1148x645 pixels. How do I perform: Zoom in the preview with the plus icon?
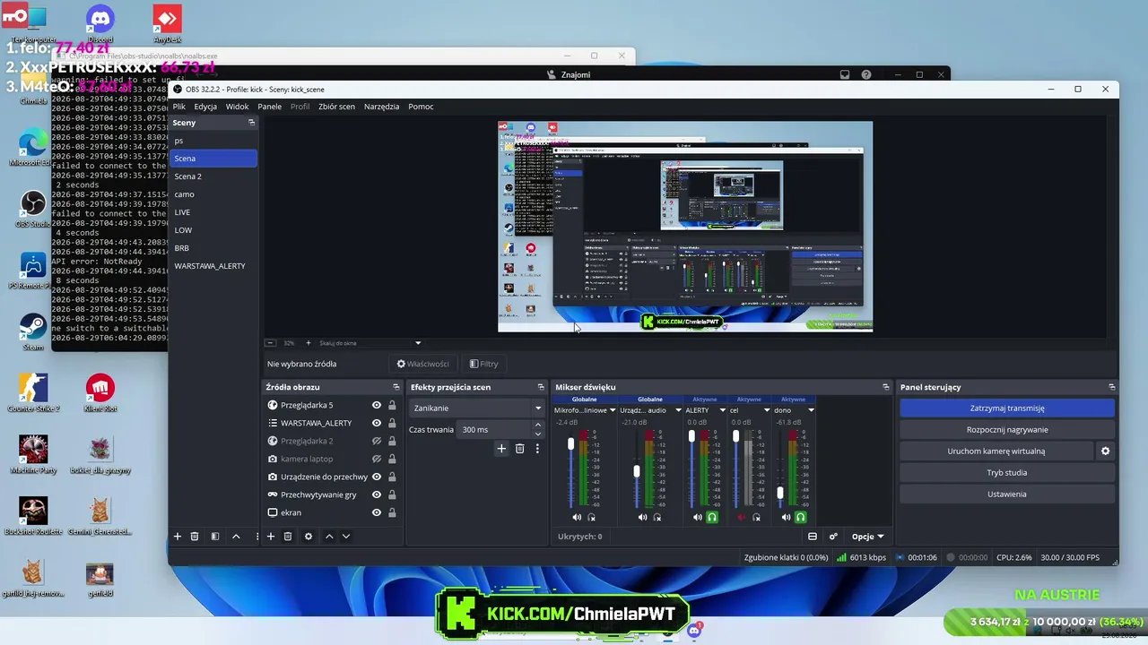(309, 343)
